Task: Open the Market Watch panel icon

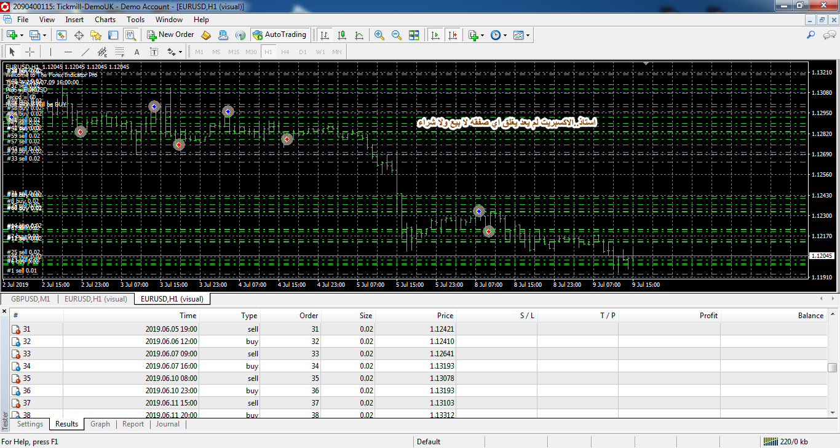Action: tap(61, 35)
